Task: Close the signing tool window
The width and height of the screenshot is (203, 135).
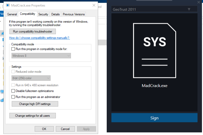Action: pos(199,2)
